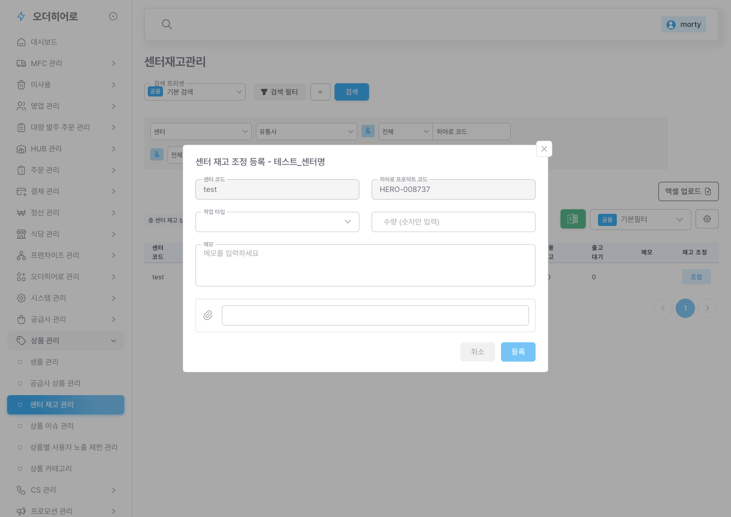Click the 공급사 관리 bag icon

coord(21,319)
